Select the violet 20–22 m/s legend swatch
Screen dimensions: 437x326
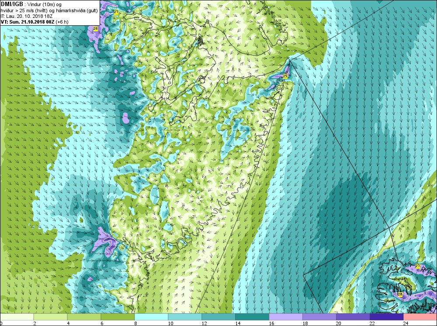(353, 317)
